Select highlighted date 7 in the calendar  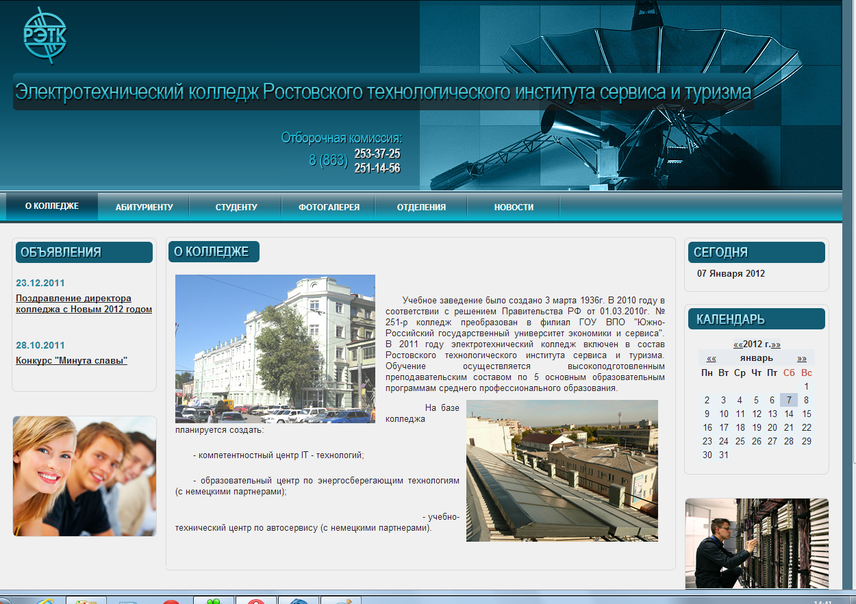tap(790, 400)
